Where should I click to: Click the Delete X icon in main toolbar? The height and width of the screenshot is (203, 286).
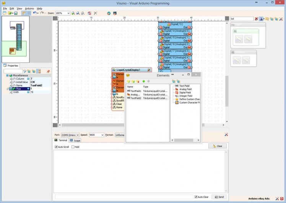pos(95,13)
